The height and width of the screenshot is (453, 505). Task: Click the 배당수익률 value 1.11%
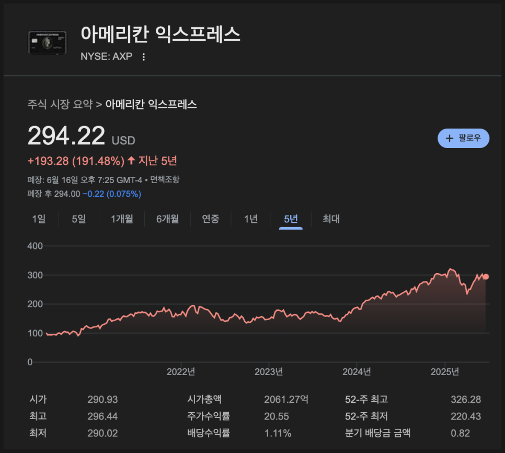click(278, 433)
